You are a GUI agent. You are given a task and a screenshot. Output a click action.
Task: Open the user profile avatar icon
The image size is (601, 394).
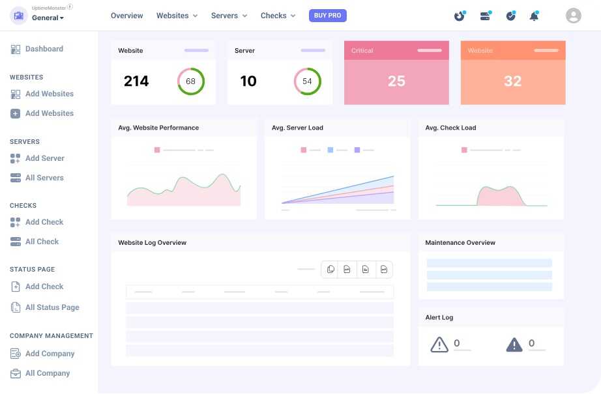[x=573, y=16]
